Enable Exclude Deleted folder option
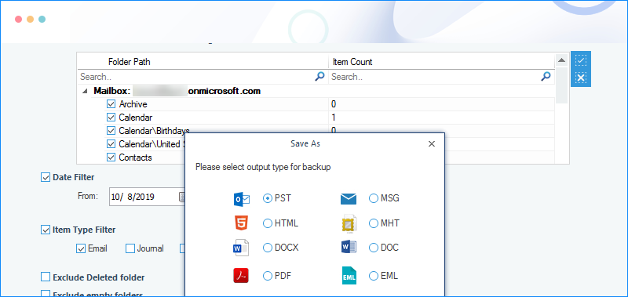This screenshot has width=628, height=297. click(x=46, y=277)
